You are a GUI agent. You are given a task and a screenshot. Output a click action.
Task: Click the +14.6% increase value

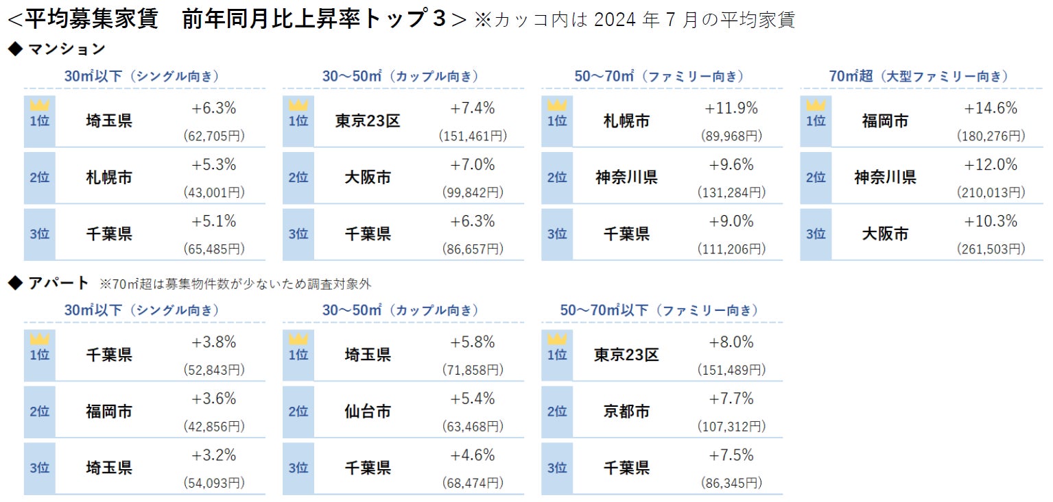coord(991,108)
